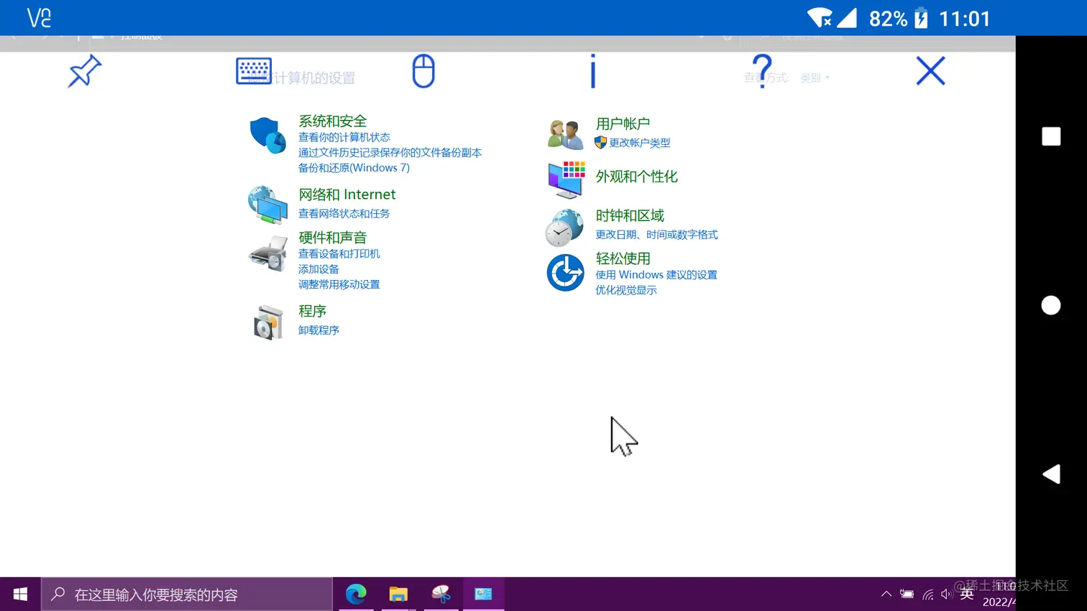Open the volume slider from the speaker icon
Viewport: 1087px width, 611px height.
tap(946, 594)
